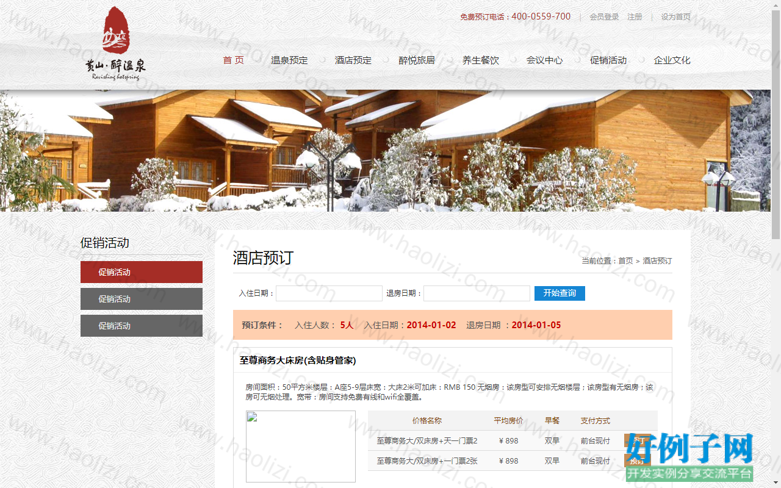Click 酒店预订 in the breadcrumb

click(657, 261)
